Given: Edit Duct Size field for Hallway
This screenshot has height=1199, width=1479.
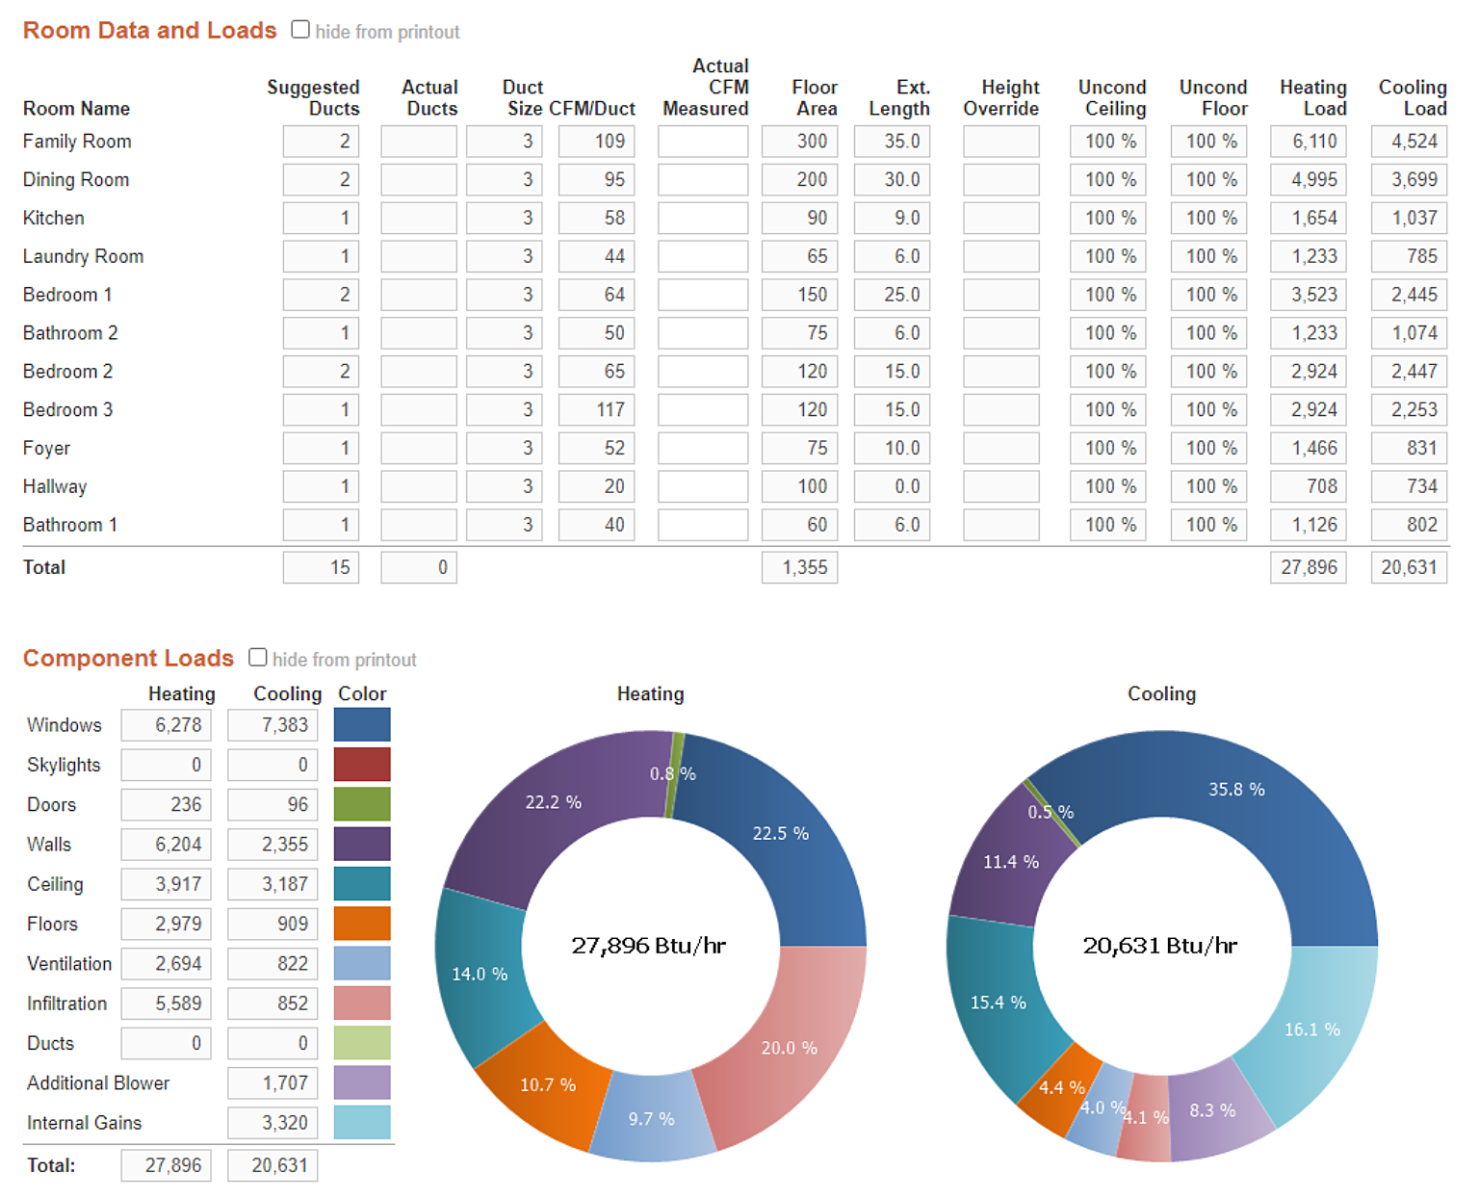Looking at the screenshot, I should point(505,486).
